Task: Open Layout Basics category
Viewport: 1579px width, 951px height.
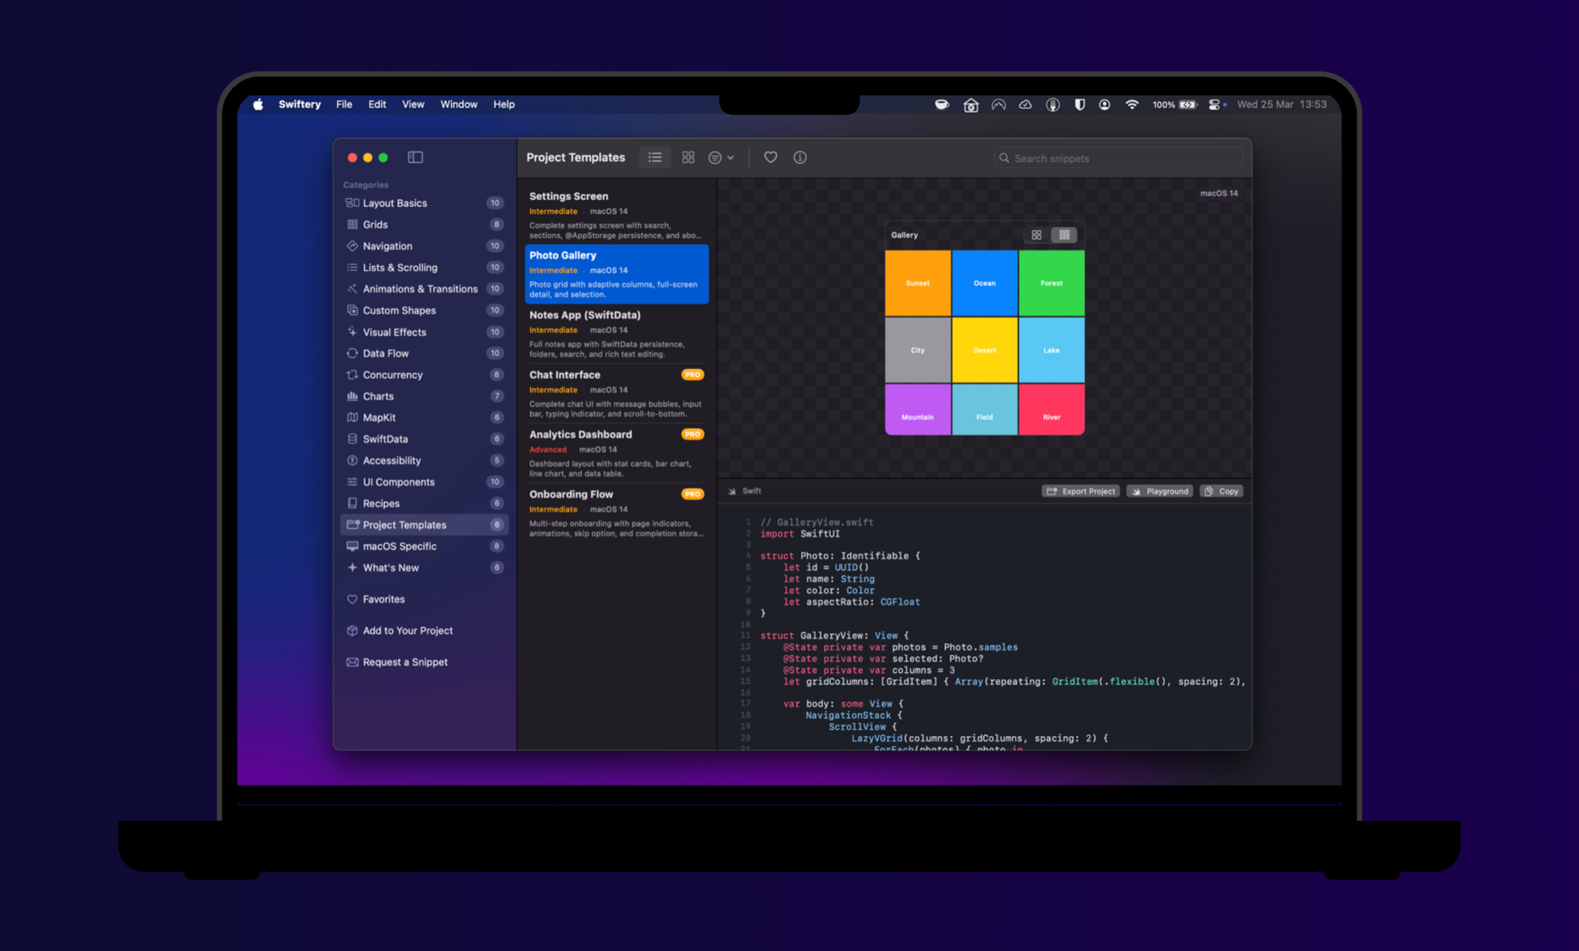Action: click(x=424, y=203)
